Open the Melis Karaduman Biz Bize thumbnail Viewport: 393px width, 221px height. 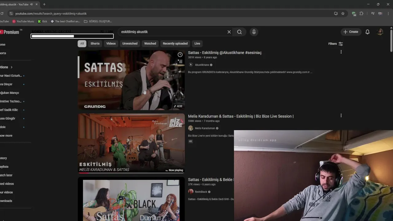coord(131,143)
